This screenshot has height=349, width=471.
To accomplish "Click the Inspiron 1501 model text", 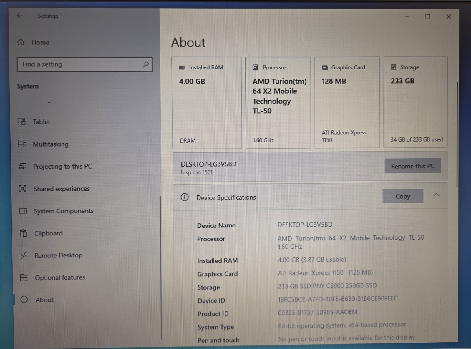I will coord(197,172).
